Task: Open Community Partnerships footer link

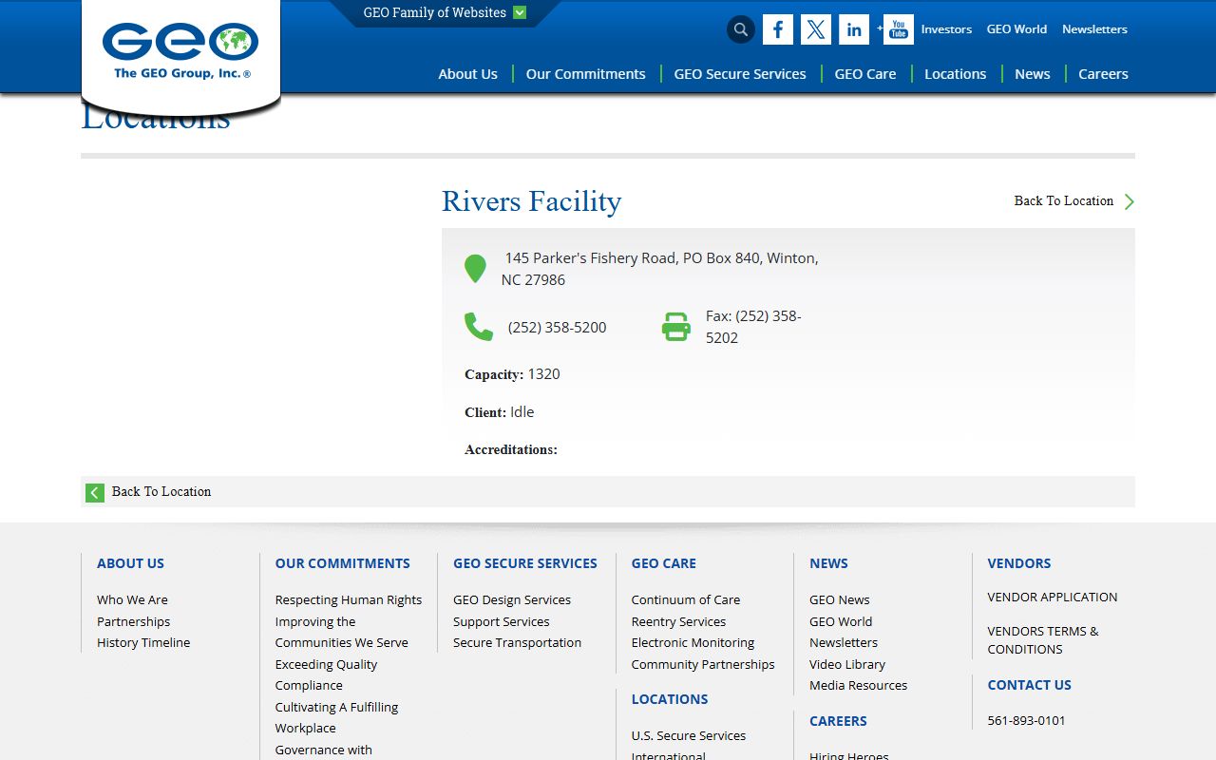Action: point(703,664)
